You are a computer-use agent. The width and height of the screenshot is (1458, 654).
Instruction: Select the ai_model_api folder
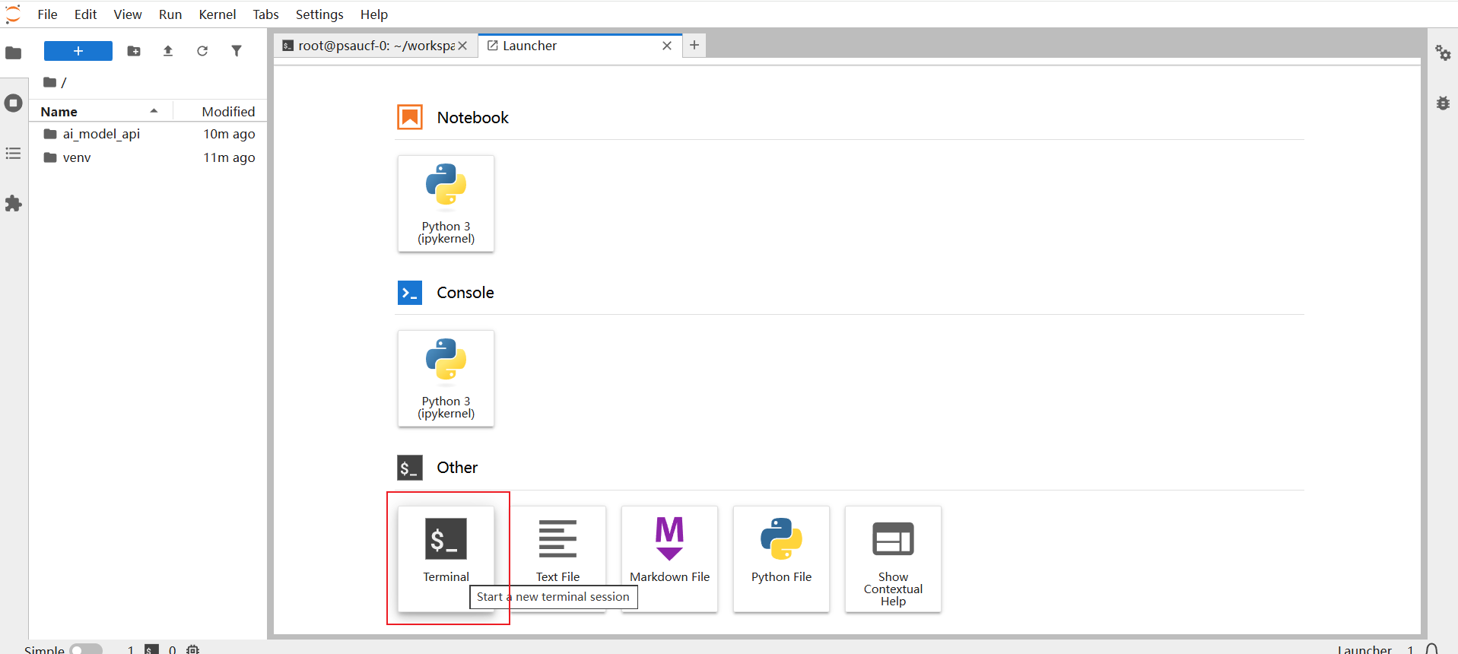pyautogui.click(x=148, y=134)
